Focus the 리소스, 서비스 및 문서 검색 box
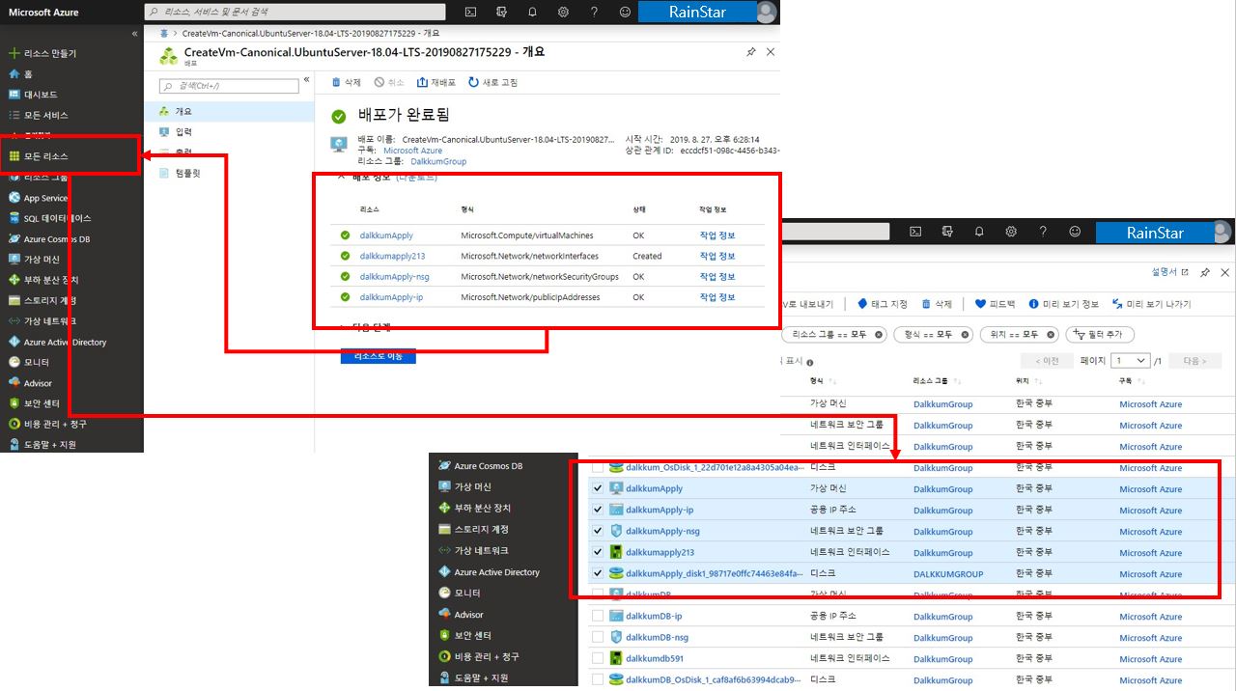Viewport: 1236px width, 691px height. point(295,12)
